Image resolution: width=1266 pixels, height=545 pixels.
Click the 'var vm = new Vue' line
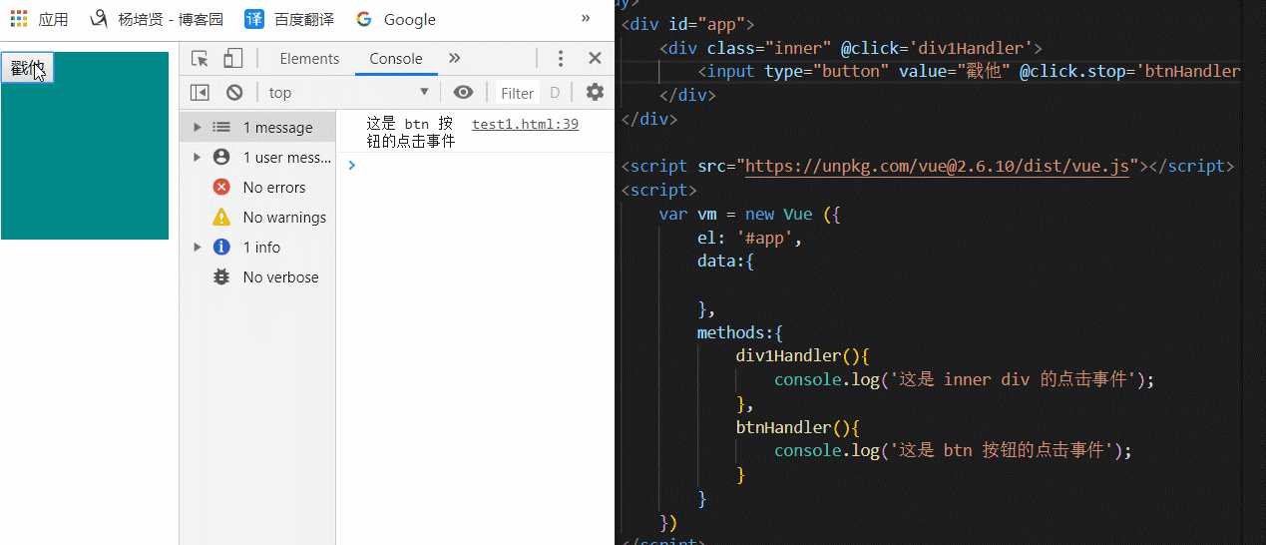point(750,214)
